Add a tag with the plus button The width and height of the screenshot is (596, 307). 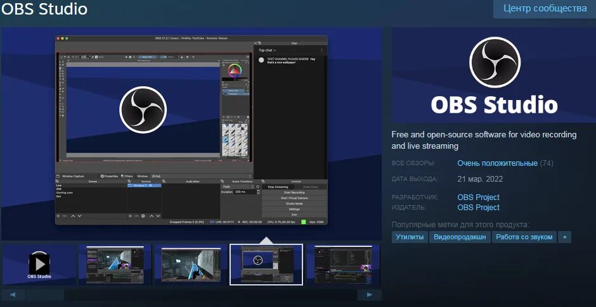click(564, 237)
